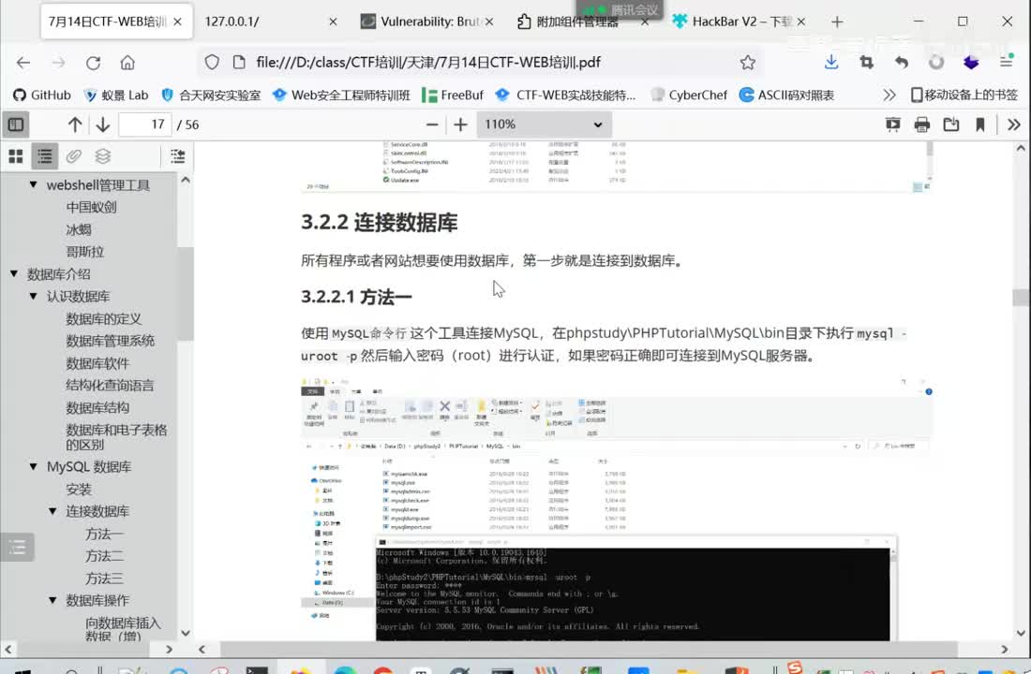
Task: Collapse the 数据库操作 outline section
Action: pyautogui.click(x=52, y=600)
